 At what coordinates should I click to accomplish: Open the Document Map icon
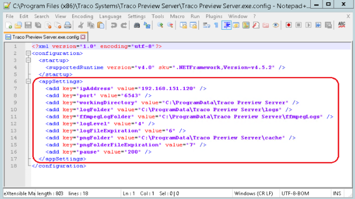coord(246,25)
